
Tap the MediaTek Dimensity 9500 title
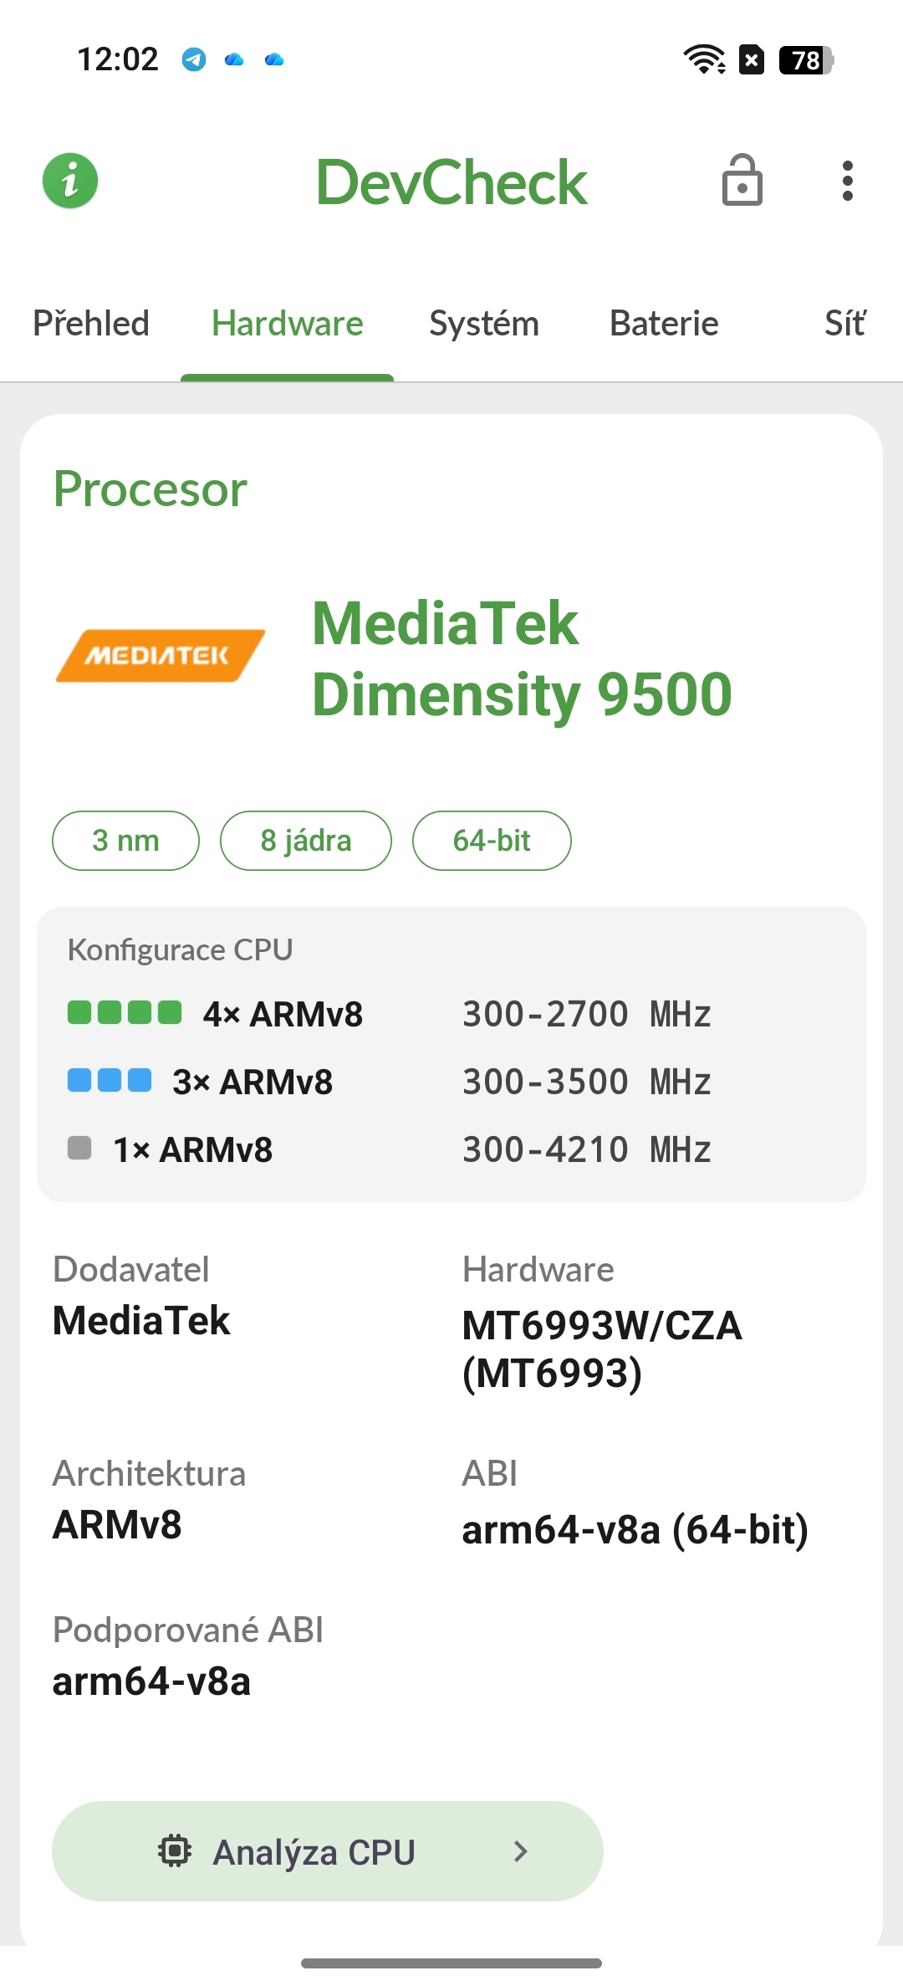click(522, 659)
